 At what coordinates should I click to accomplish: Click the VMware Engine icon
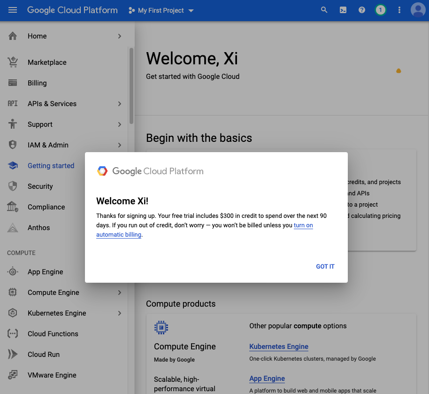coord(13,375)
